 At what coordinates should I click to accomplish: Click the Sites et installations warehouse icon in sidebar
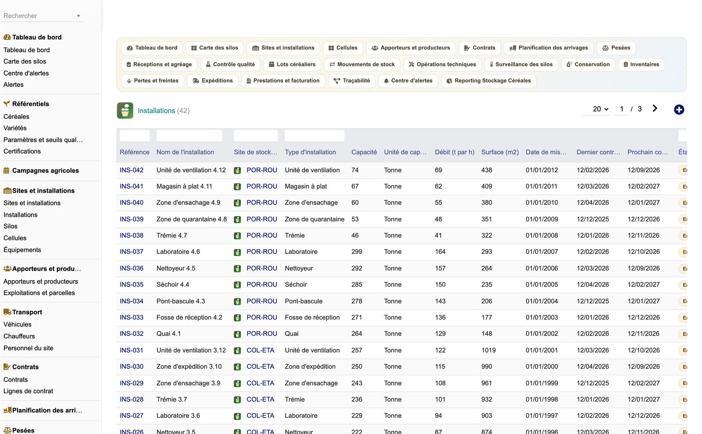pyautogui.click(x=7, y=191)
